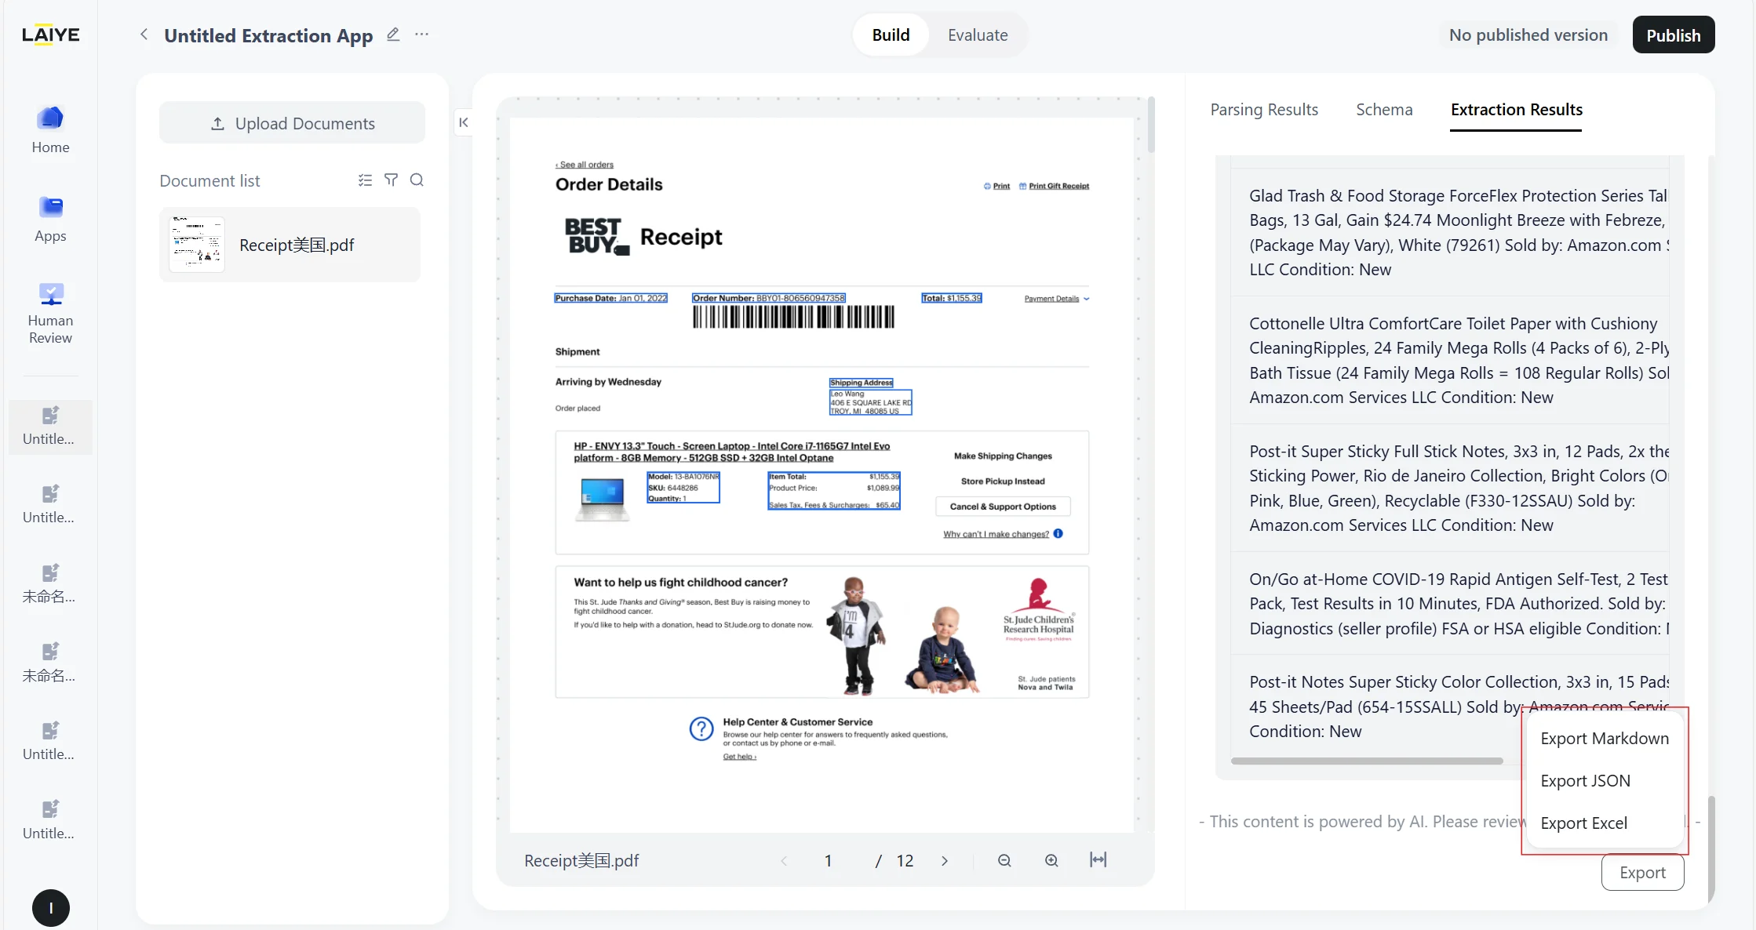The width and height of the screenshot is (1756, 930).
Task: Go to the next PDF page
Action: tap(945, 861)
